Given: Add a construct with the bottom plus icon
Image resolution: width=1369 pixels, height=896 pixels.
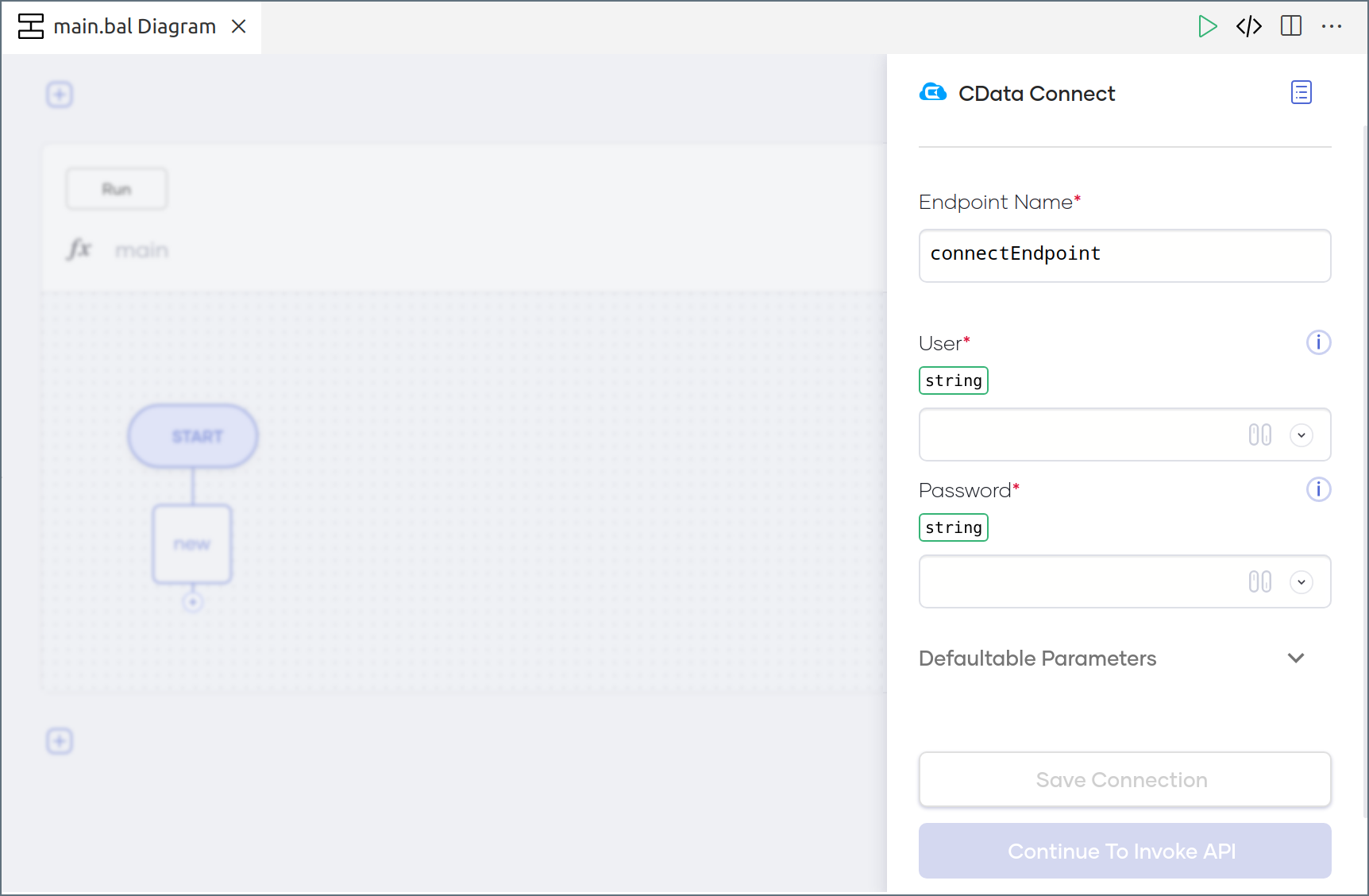Looking at the screenshot, I should [x=60, y=741].
